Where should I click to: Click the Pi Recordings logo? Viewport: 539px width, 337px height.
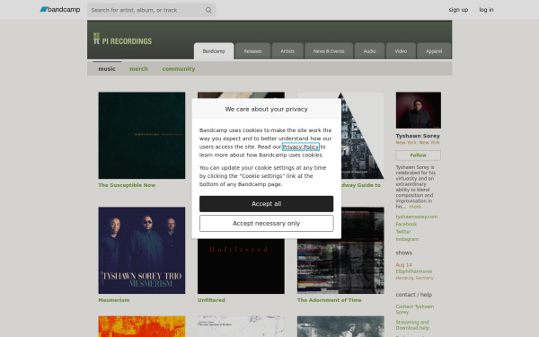tap(122, 39)
